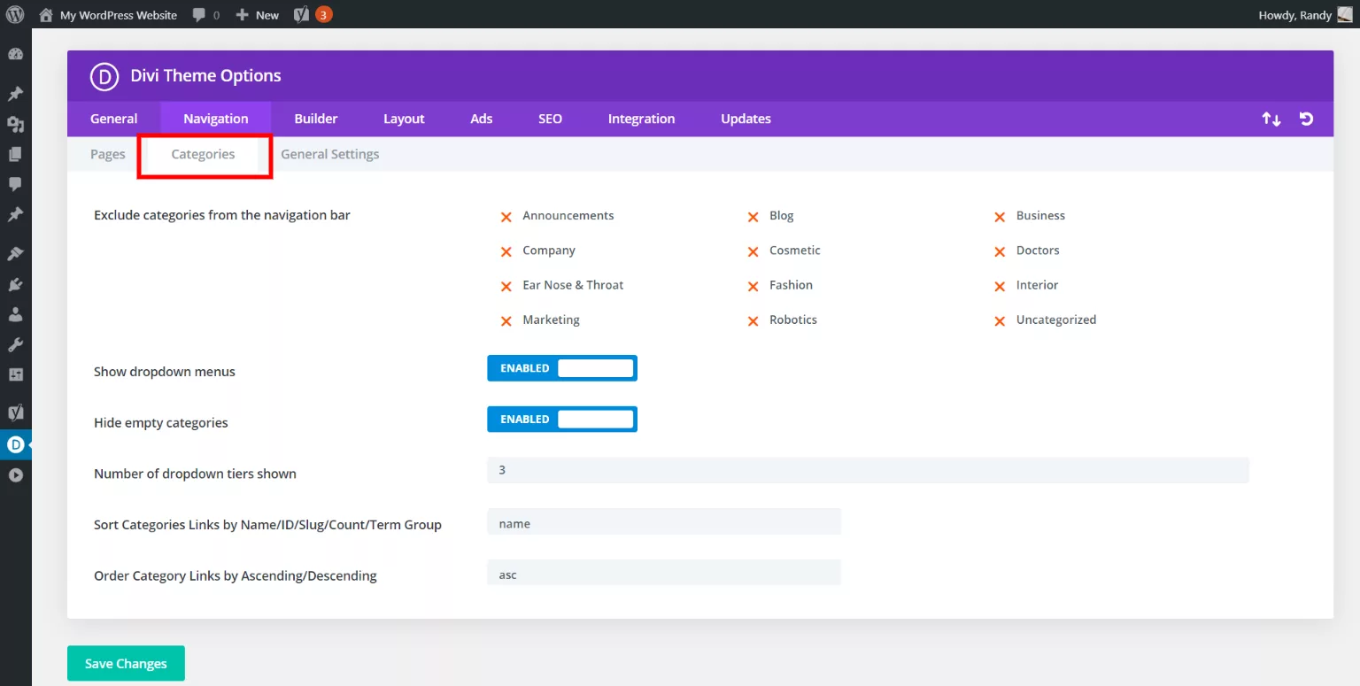Viewport: 1360px width, 686px height.
Task: Select the Divi sidebar icon
Action: coord(15,444)
